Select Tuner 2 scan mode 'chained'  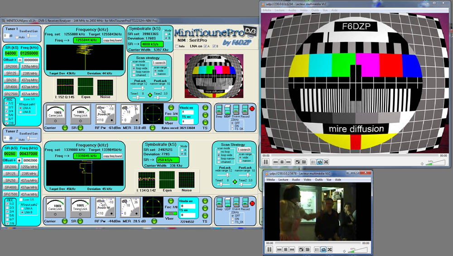(219, 162)
